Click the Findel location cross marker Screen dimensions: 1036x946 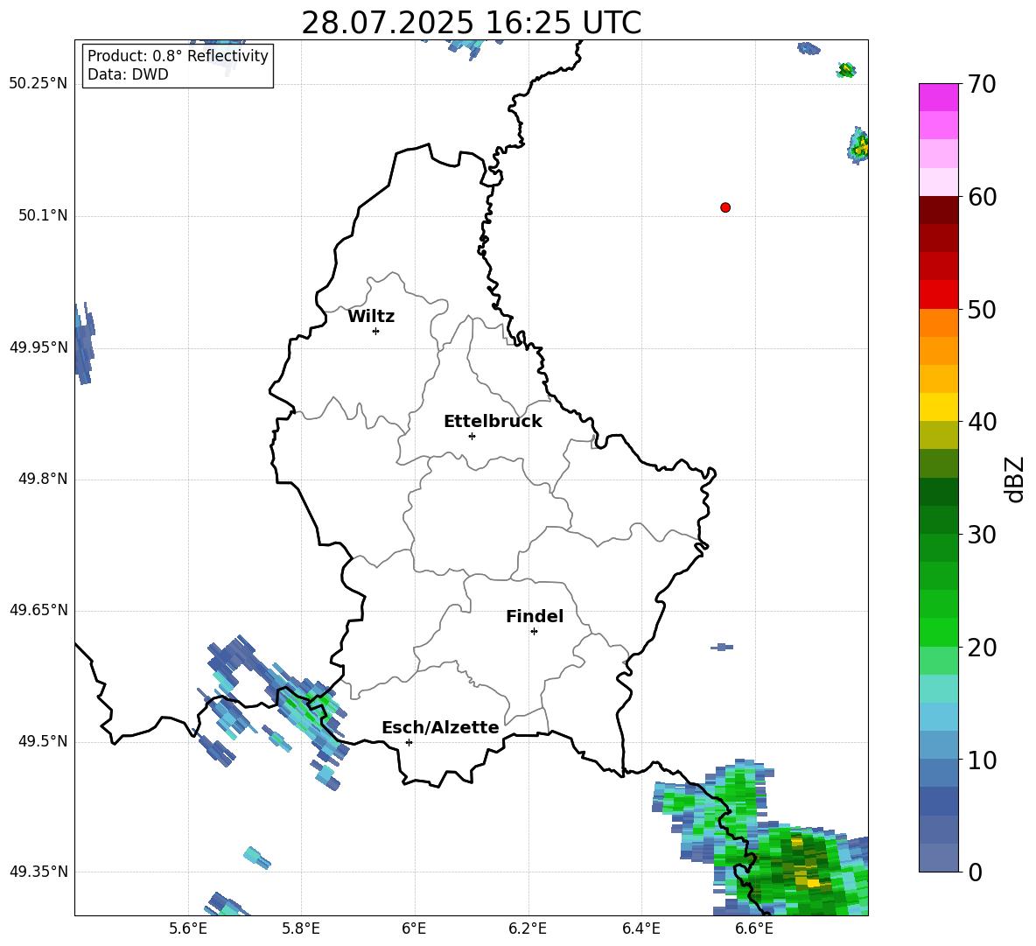(534, 632)
